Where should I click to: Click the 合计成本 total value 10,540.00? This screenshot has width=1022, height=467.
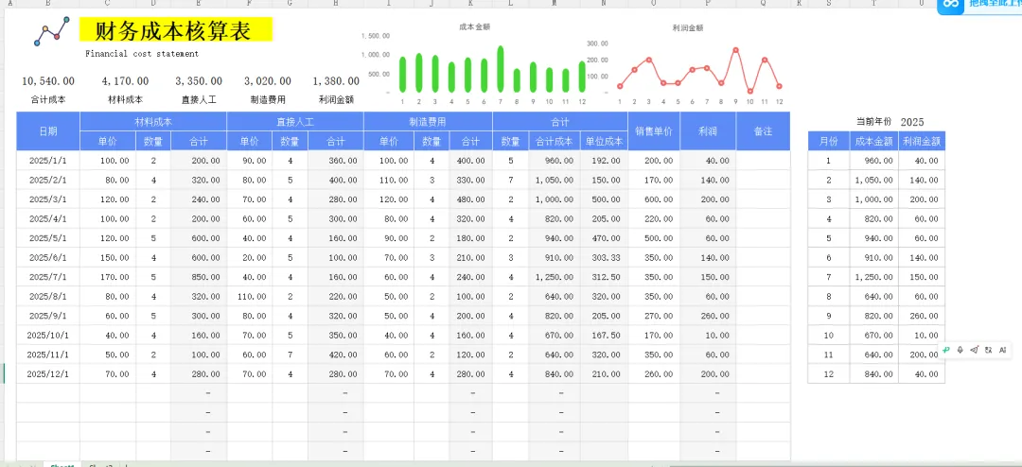click(x=48, y=81)
